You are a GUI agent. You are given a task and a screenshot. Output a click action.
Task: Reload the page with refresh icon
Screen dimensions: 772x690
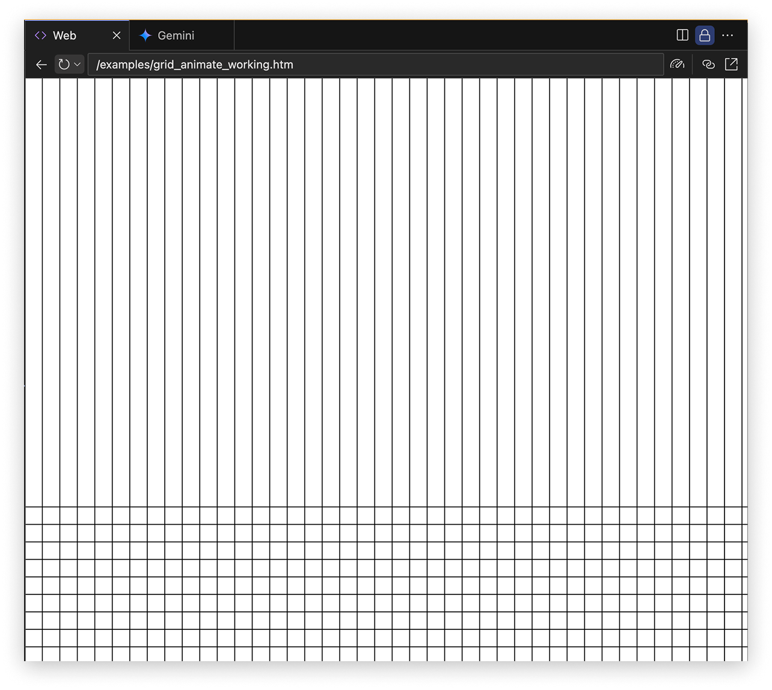[64, 64]
